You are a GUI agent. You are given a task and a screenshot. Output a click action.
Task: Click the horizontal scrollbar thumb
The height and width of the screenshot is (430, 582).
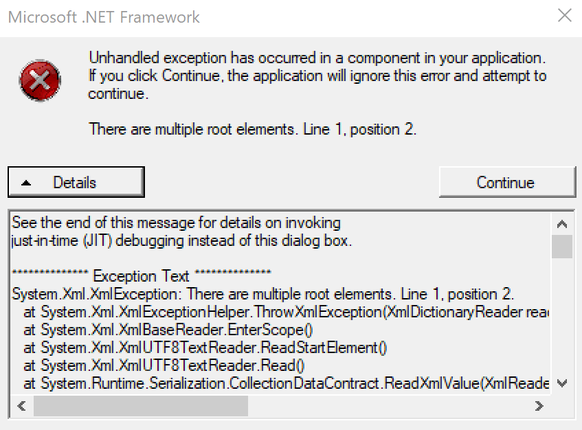[x=141, y=406]
